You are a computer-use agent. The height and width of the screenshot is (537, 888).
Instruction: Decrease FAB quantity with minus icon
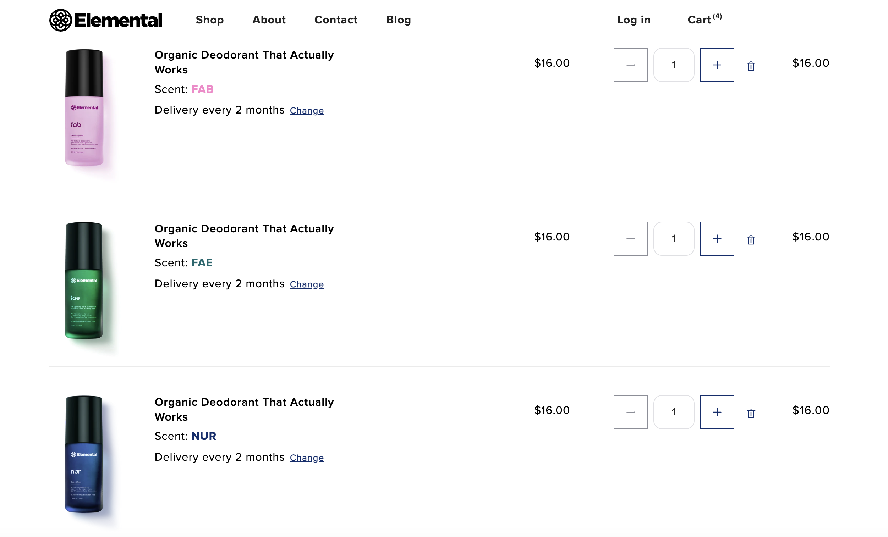(630, 65)
